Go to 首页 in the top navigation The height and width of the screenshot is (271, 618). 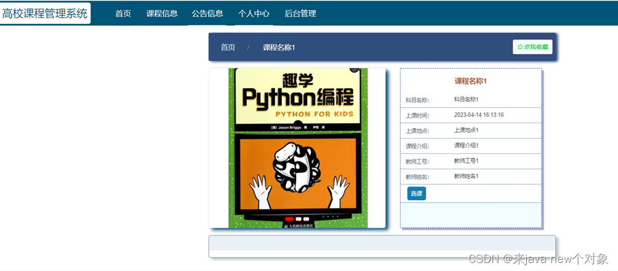click(123, 14)
